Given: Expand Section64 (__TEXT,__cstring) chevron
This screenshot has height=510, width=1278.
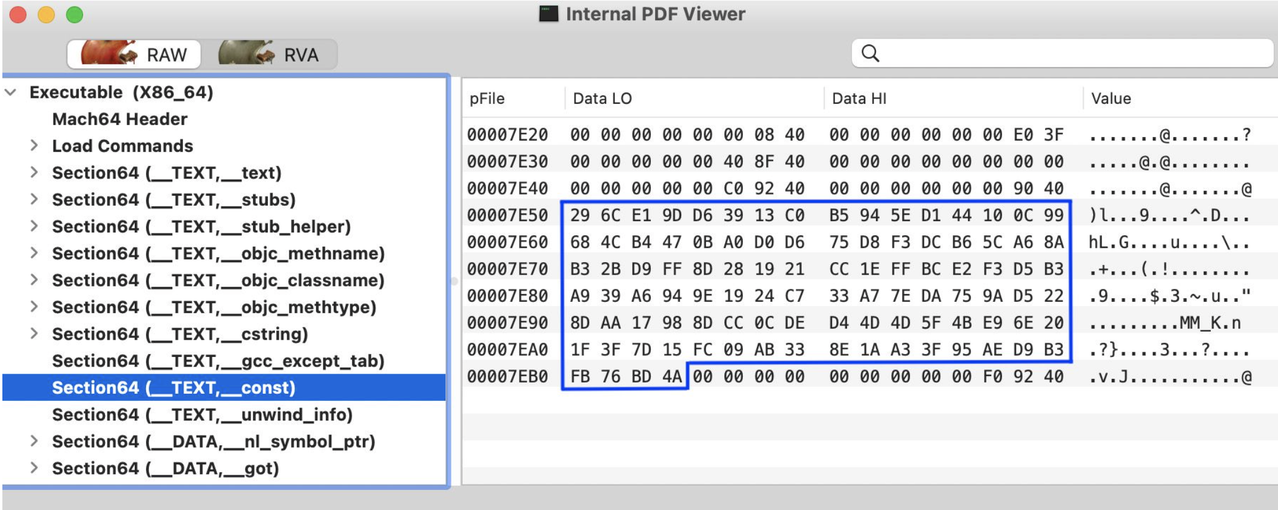Looking at the screenshot, I should pyautogui.click(x=34, y=334).
